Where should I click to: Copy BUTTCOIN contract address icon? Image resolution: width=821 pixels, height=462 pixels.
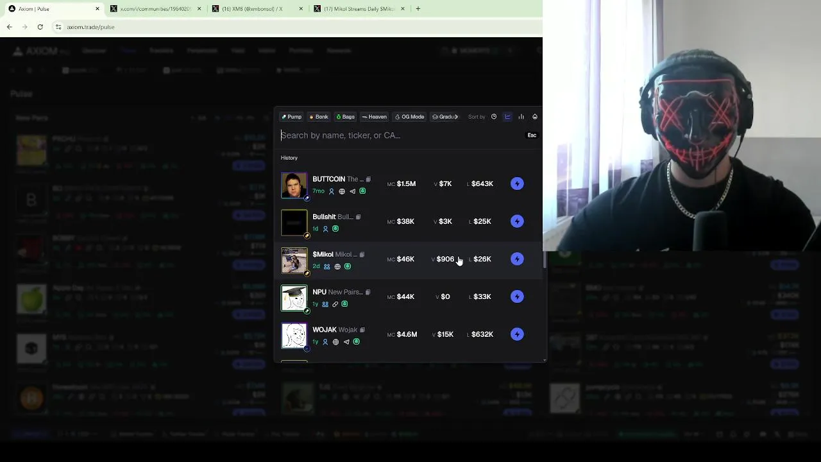coord(368,180)
